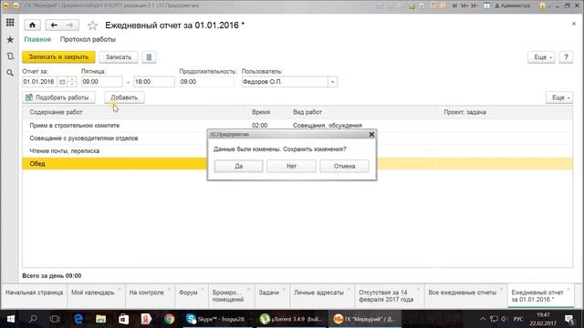
Task: Click Да to save changes
Action: pyautogui.click(x=239, y=166)
